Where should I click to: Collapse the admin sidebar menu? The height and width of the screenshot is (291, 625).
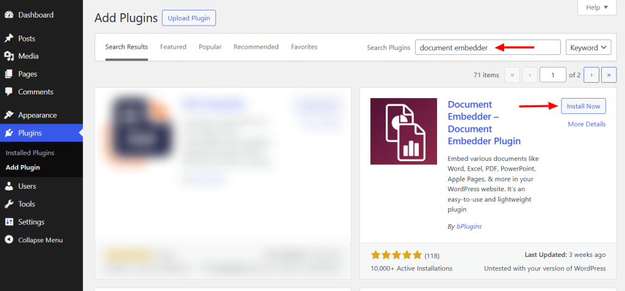(42, 240)
